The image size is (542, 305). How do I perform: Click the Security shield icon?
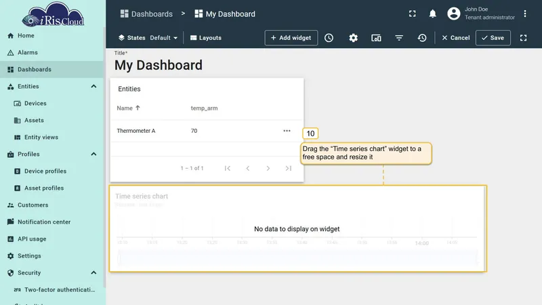tap(11, 273)
